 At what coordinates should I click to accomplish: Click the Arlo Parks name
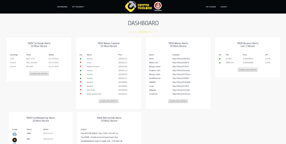tap(91, 90)
